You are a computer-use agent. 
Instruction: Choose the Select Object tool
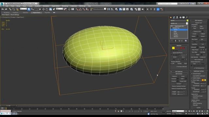point(29,9)
